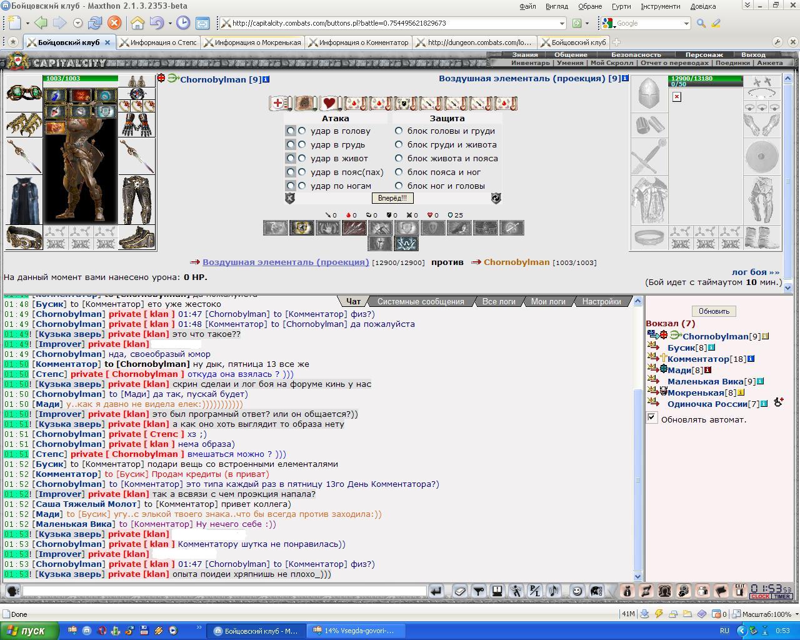Click the info icon next to Chornobylman [9] header
Screen dimensions: 800x640
pos(266,79)
